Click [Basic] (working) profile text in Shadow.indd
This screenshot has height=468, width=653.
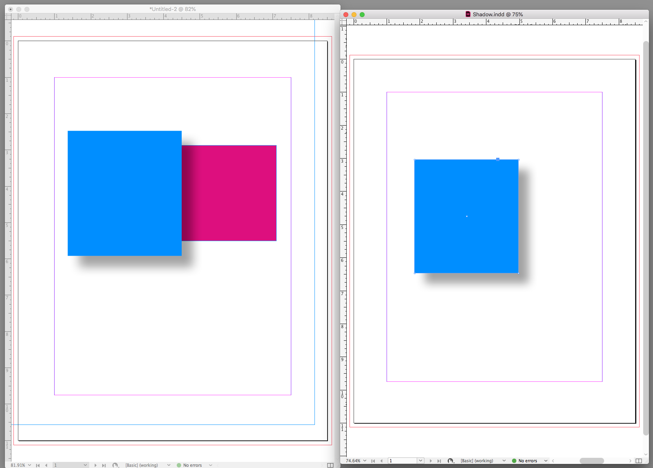[477, 461]
